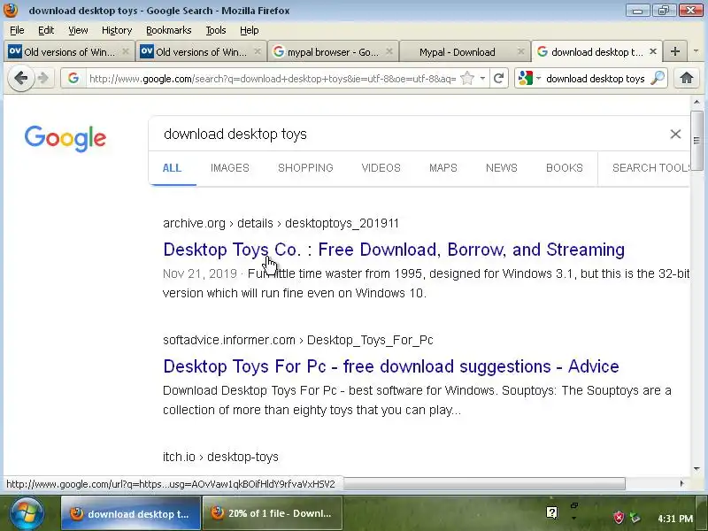Click the 4:31 PM system clock
Viewport: 708px width, 531px height.
coord(675,519)
